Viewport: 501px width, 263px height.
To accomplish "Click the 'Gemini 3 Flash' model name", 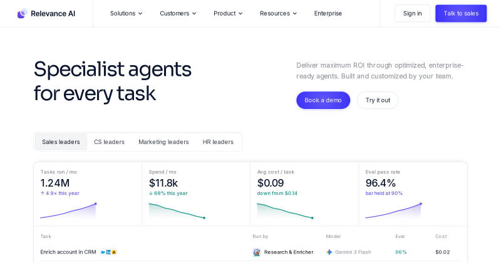I will point(353,252).
